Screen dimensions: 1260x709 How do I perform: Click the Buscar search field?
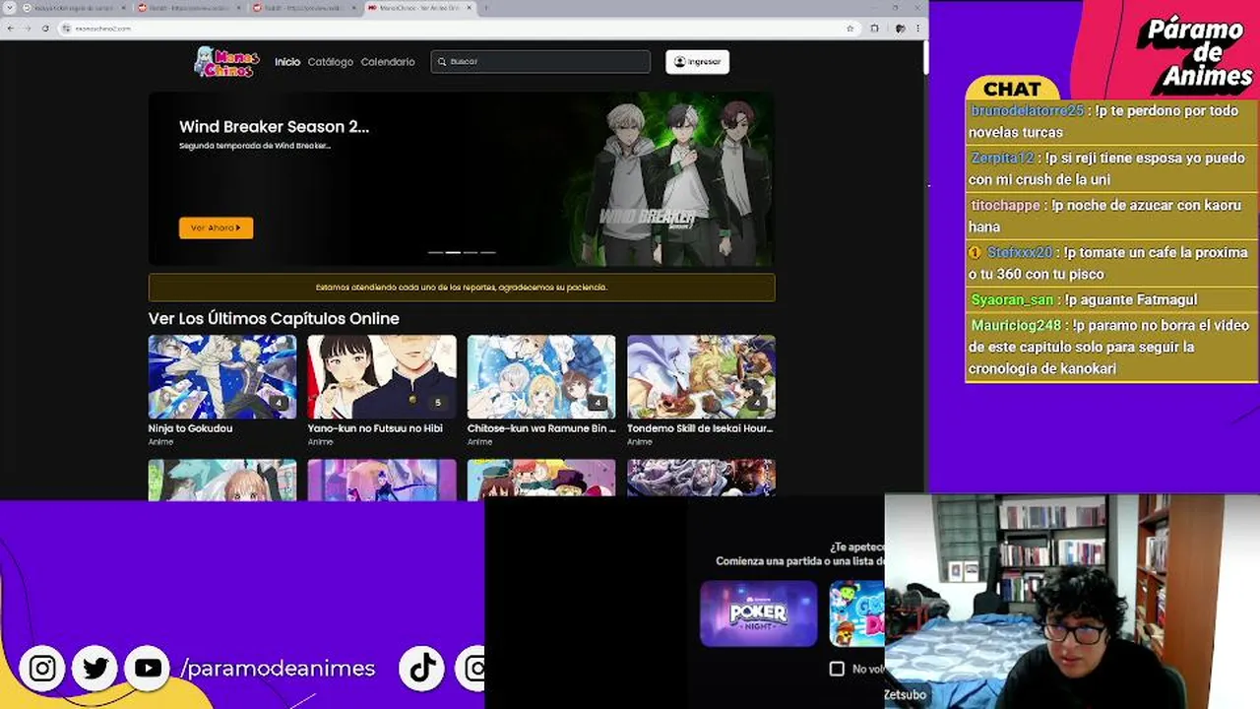(x=540, y=61)
